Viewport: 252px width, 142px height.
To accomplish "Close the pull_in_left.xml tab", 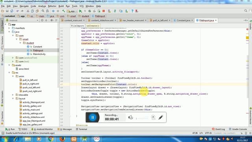I will tap(170, 20).
